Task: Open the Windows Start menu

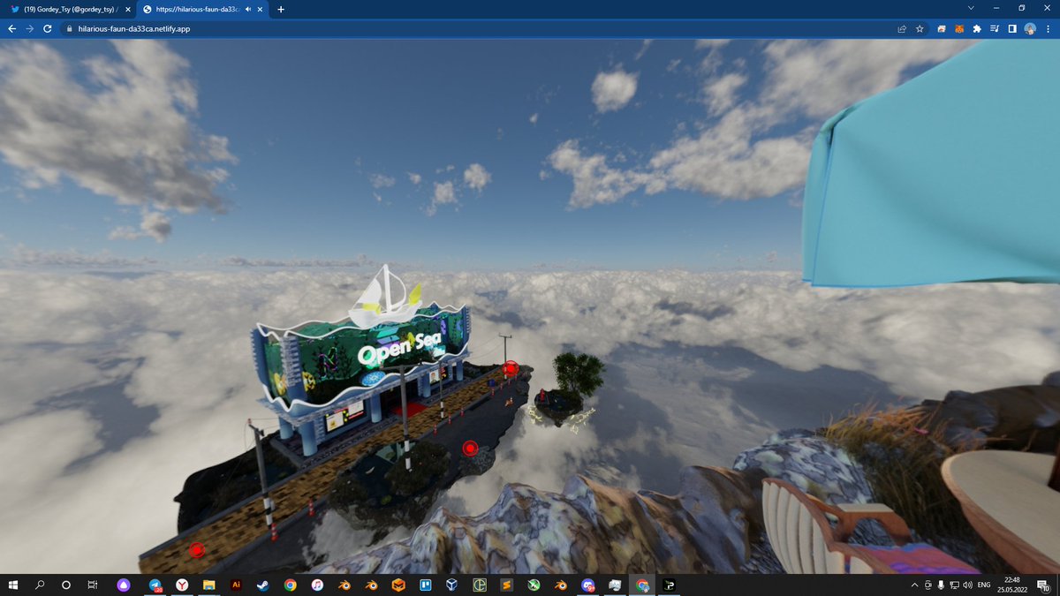Action: click(x=13, y=585)
